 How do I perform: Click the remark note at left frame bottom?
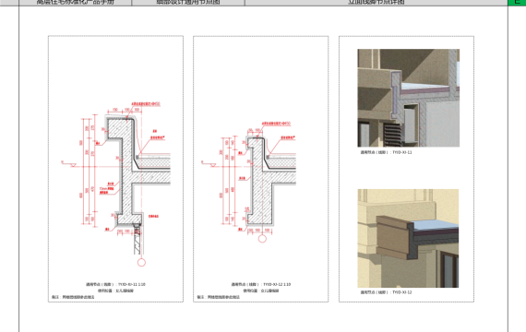coord(73,297)
